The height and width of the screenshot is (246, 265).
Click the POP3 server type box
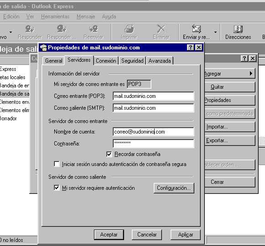click(139, 84)
